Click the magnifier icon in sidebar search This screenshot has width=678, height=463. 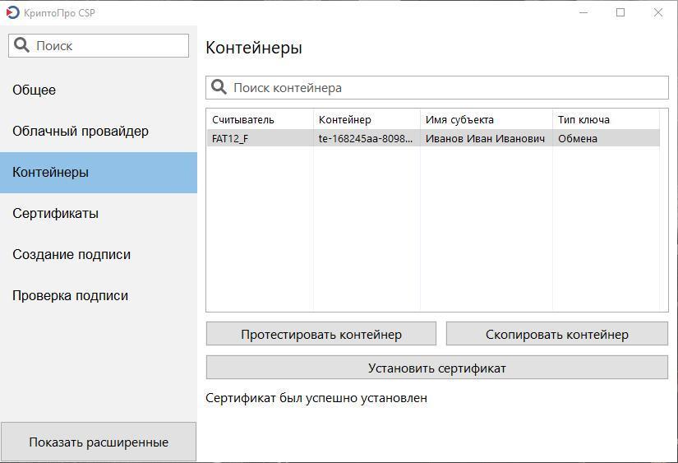tap(21, 45)
